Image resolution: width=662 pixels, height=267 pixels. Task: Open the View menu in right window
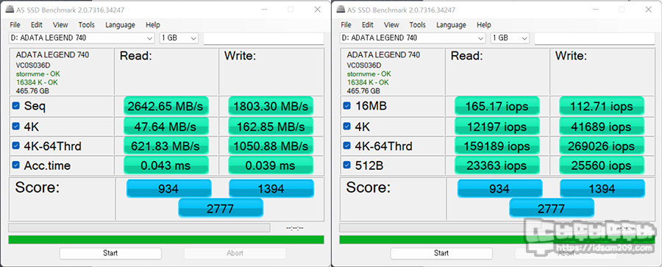tap(391, 25)
